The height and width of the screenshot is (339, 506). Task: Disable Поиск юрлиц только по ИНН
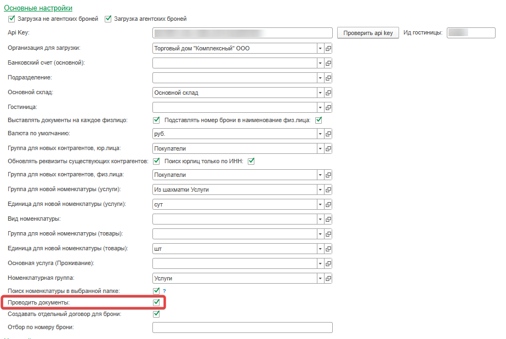tap(252, 161)
